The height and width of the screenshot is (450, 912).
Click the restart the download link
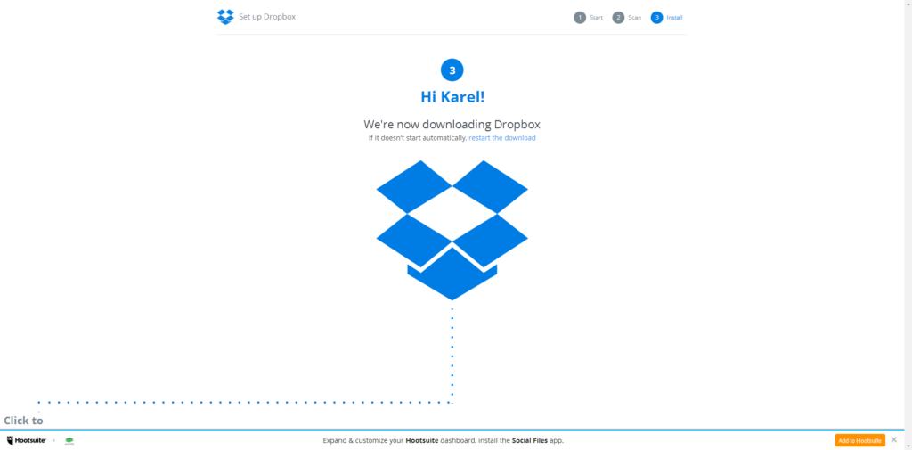coord(502,138)
